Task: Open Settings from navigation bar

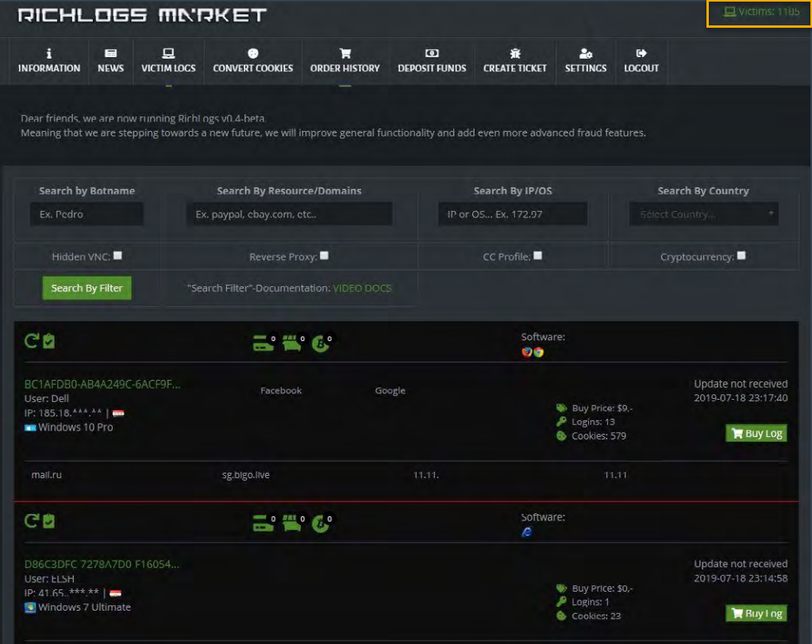Action: [586, 60]
